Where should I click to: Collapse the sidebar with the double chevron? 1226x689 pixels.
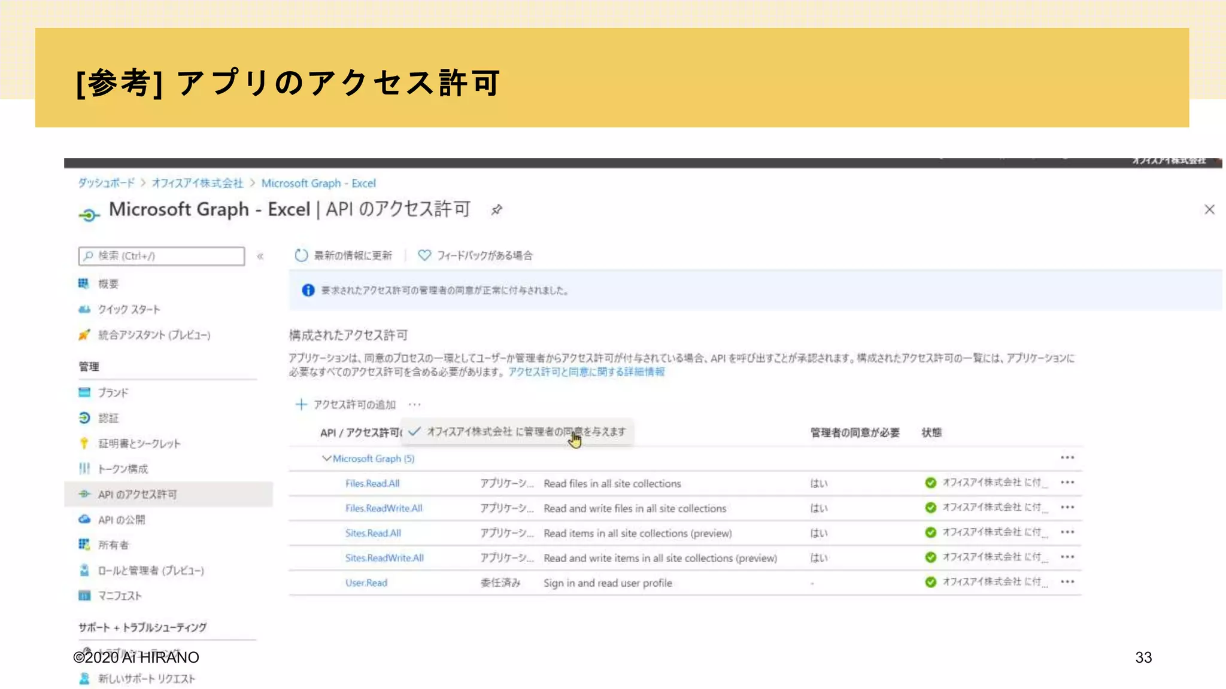(x=260, y=256)
